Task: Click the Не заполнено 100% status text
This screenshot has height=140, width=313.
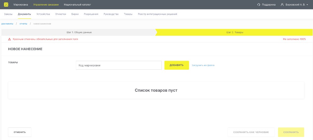Action: pyautogui.click(x=294, y=39)
